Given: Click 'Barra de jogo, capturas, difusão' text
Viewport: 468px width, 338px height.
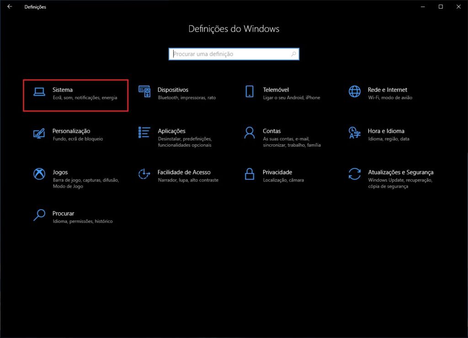Looking at the screenshot, I should coord(85,180).
